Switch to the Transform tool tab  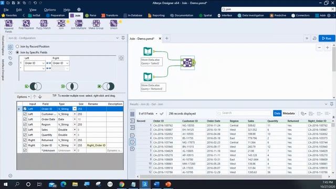click(110, 15)
